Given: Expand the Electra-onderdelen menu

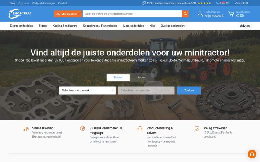Looking at the screenshot, I should pyautogui.click(x=22, y=26).
